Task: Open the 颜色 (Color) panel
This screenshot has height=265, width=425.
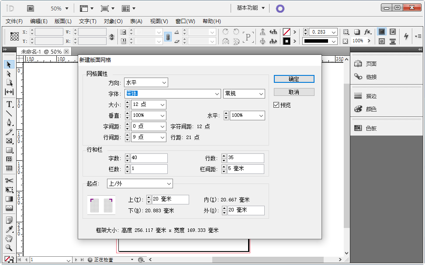Action: point(365,109)
